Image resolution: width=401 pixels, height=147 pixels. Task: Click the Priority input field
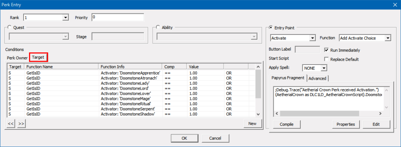117,17
